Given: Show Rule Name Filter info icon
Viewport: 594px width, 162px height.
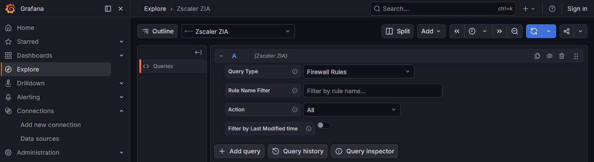Looking at the screenshot, I should coord(295,91).
